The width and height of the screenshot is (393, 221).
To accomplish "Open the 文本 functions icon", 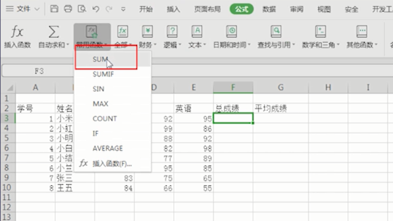I will pyautogui.click(x=196, y=32).
